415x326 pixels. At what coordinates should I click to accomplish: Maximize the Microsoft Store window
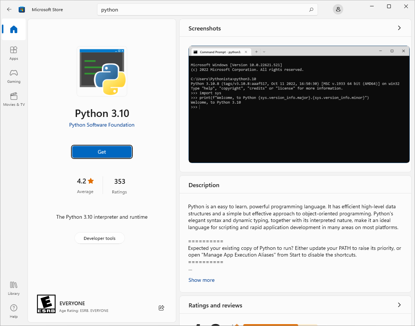click(389, 6)
